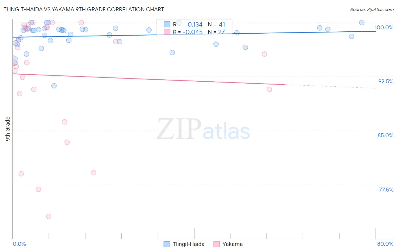Click the far-right blue data point near 100%
This screenshot has width=397, height=252.
click(362, 23)
